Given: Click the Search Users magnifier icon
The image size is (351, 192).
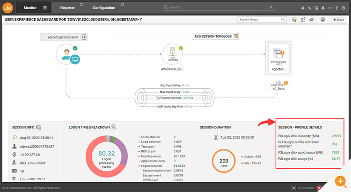Looking at the screenshot, I should (x=283, y=20).
